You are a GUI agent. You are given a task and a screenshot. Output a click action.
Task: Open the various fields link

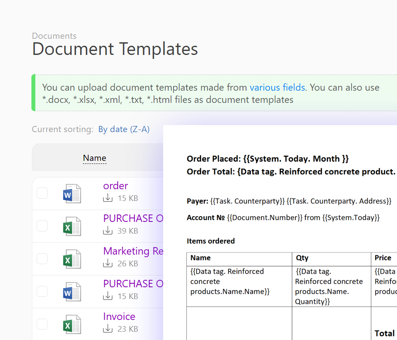(277, 88)
